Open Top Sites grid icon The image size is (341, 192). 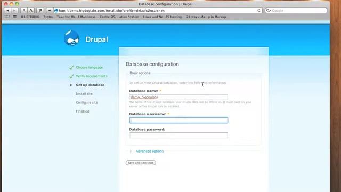(15, 17)
